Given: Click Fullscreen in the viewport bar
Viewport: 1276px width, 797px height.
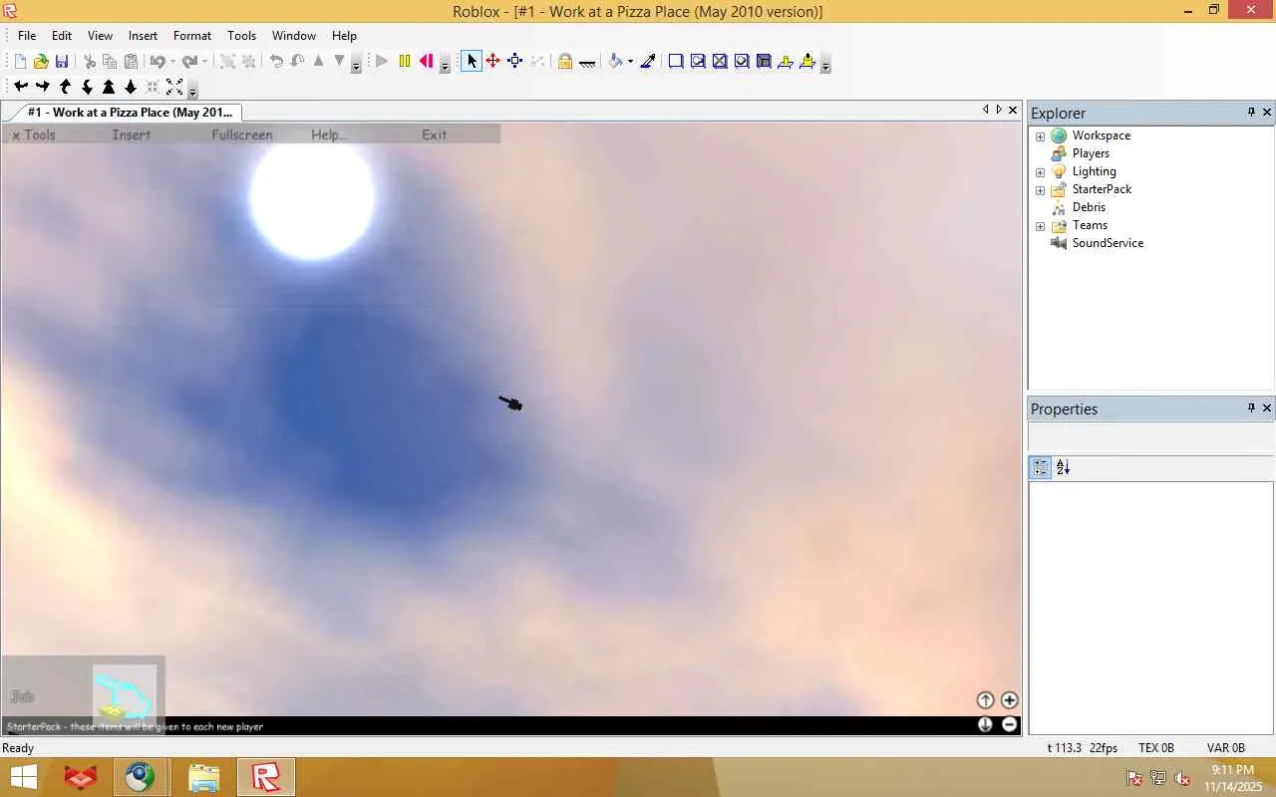Looking at the screenshot, I should coord(242,134).
